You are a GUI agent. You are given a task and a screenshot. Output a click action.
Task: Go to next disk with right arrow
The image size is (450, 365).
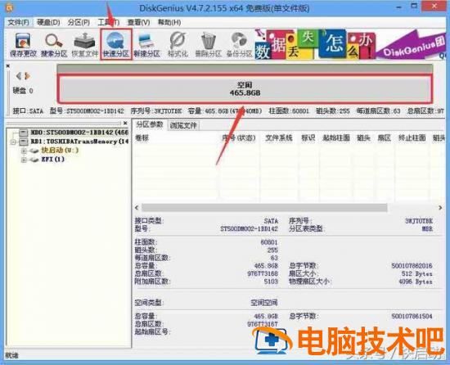point(27,76)
